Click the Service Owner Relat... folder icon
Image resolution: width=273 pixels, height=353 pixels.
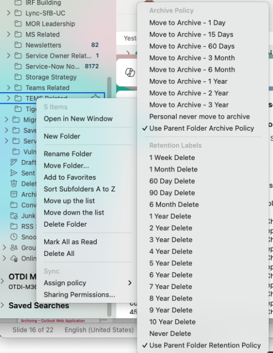pos(18,56)
